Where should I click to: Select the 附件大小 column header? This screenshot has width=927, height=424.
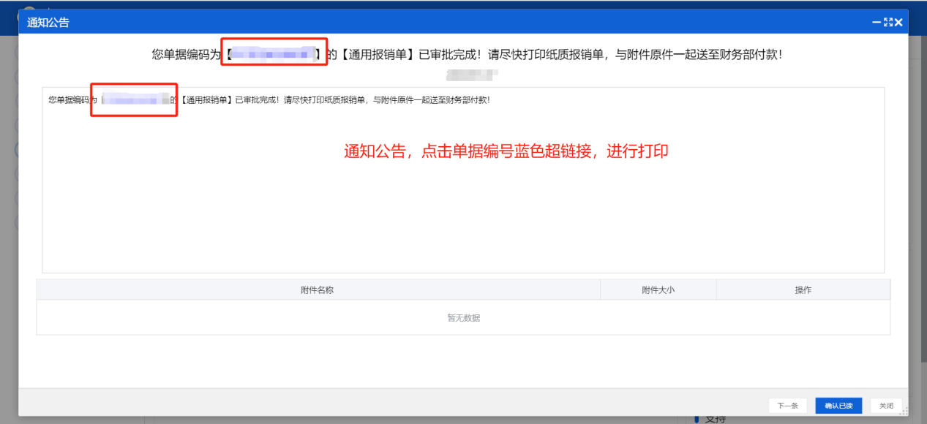click(x=657, y=289)
